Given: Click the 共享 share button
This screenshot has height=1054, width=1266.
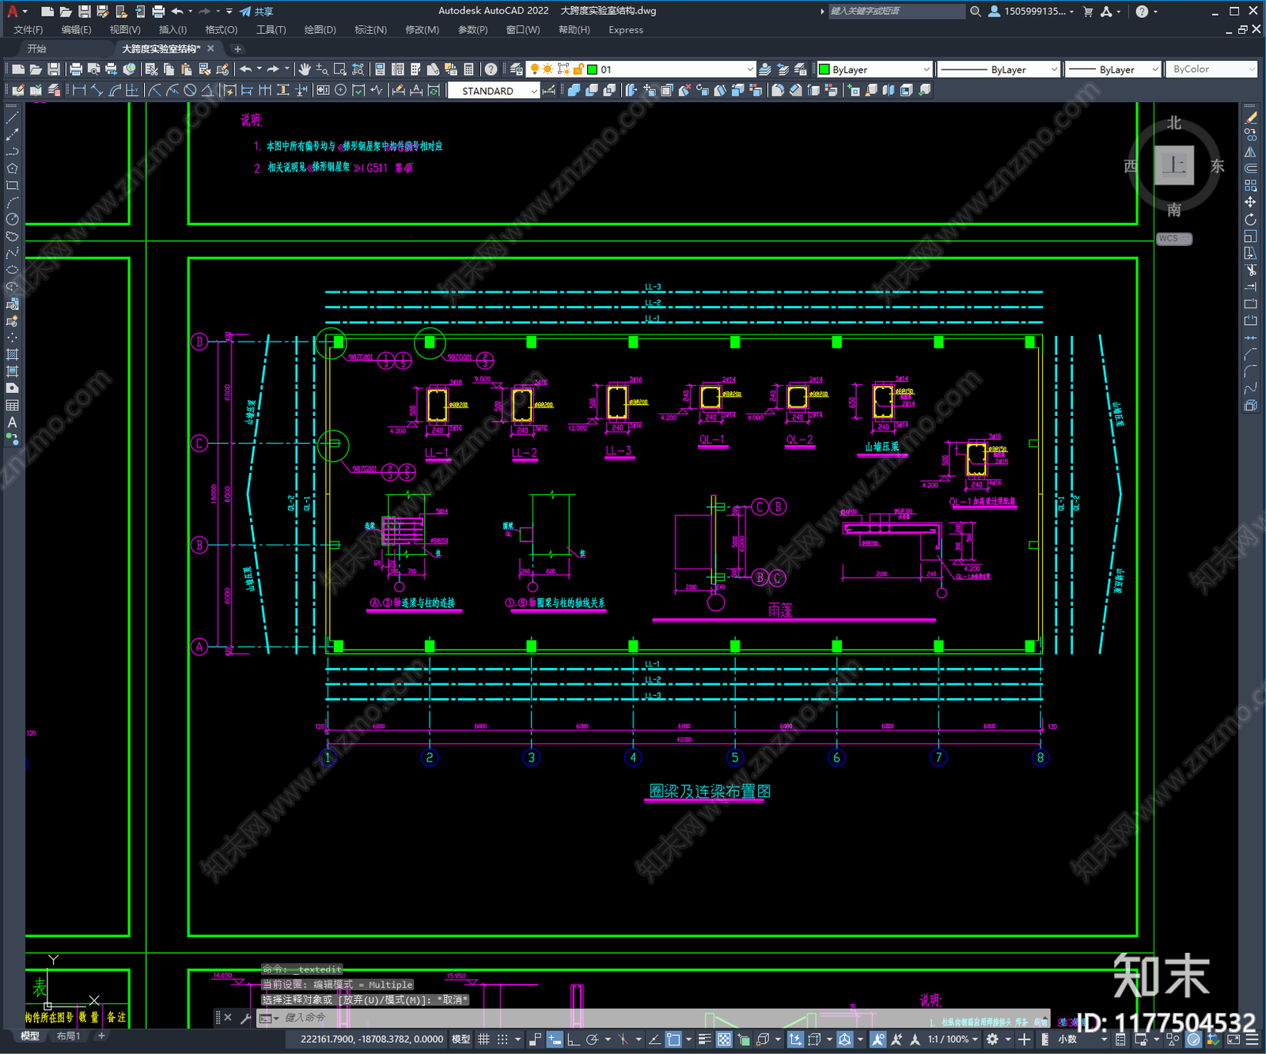Looking at the screenshot, I should (x=257, y=11).
